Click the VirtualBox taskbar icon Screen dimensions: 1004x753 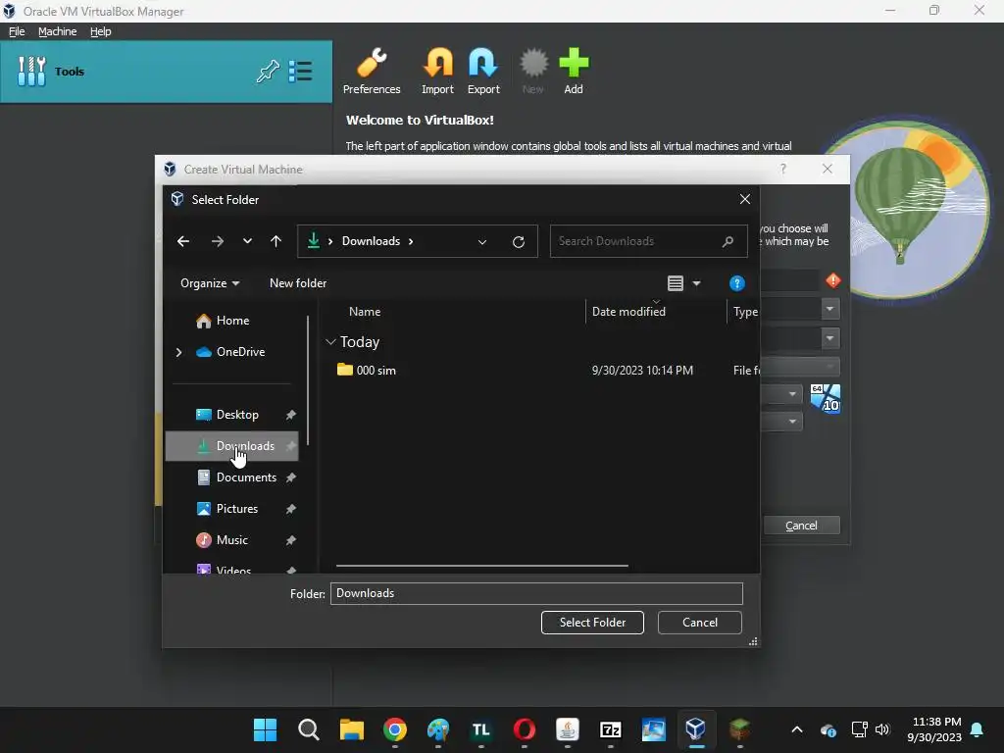click(x=696, y=729)
